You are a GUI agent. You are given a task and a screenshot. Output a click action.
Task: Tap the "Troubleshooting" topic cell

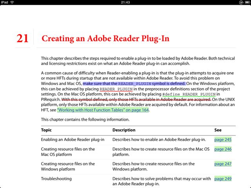tap(56, 179)
